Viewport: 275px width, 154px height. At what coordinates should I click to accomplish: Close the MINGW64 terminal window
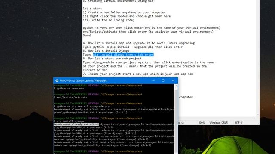point(173,80)
